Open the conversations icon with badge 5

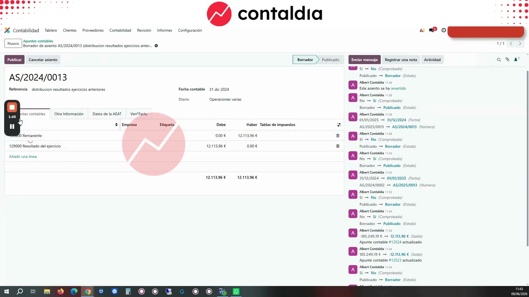click(x=432, y=30)
